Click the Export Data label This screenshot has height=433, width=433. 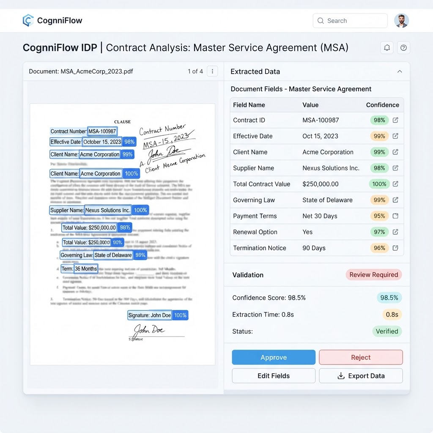pos(366,376)
